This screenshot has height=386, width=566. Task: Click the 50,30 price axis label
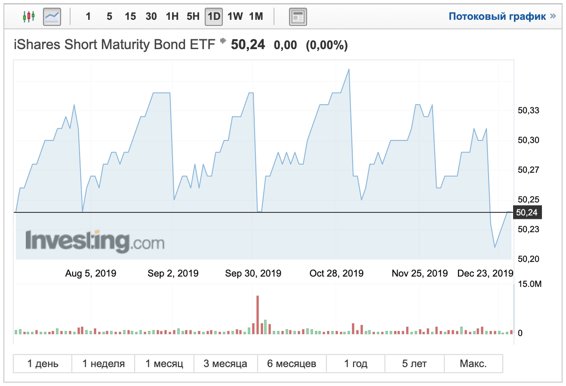(528, 140)
